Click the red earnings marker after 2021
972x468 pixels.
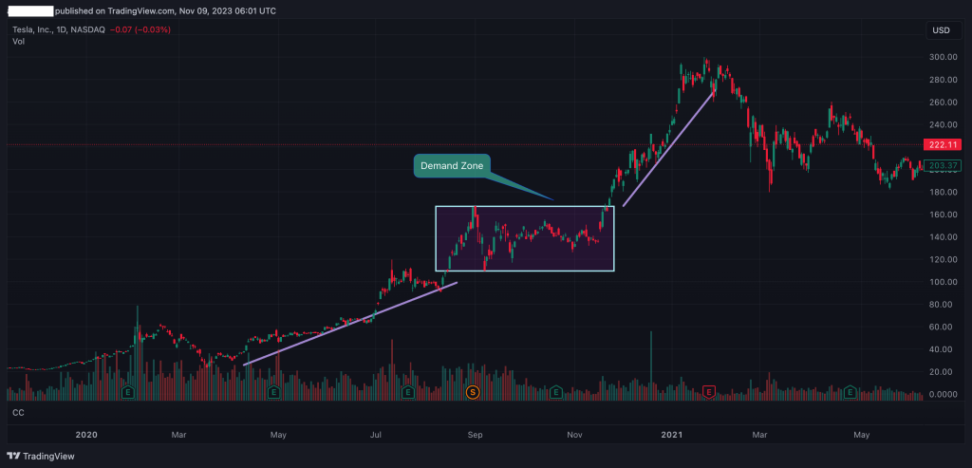coord(708,391)
